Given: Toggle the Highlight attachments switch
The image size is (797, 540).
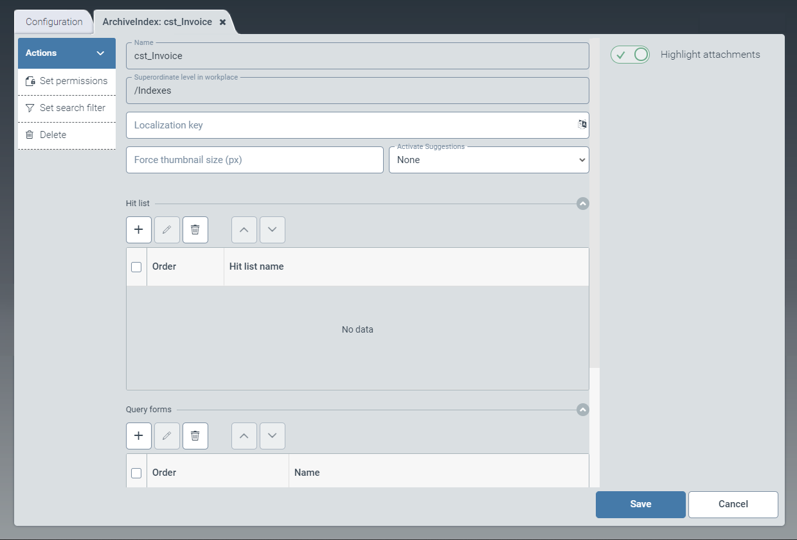Looking at the screenshot, I should [630, 55].
